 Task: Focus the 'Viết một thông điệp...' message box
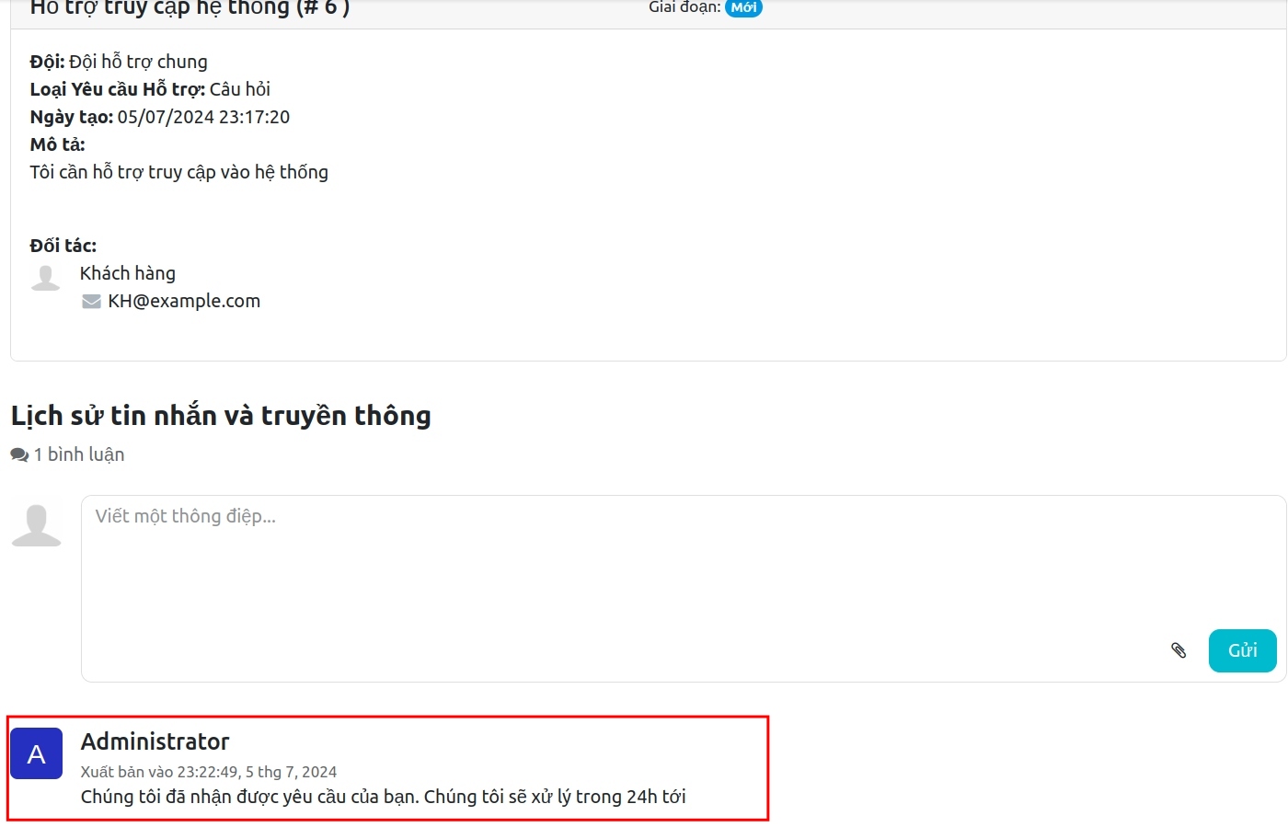click(x=684, y=589)
